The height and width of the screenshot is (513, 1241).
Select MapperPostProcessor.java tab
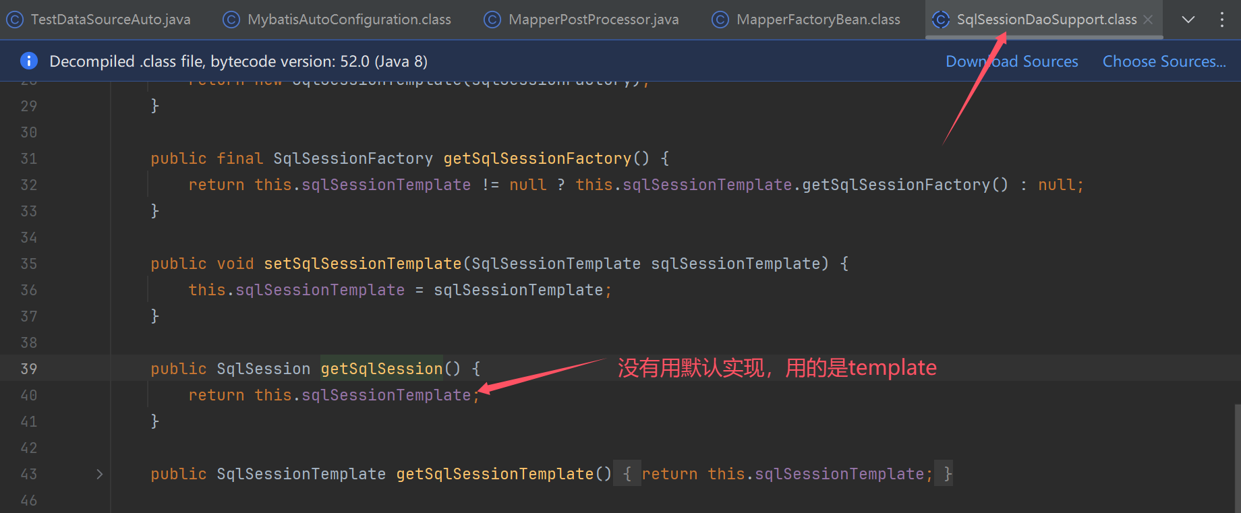tap(594, 20)
